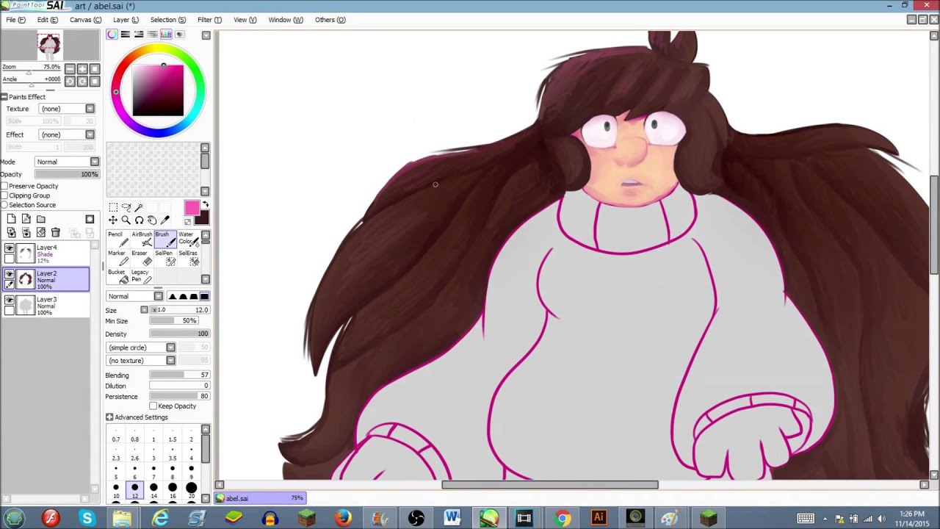Create a new normal layer

[12, 219]
